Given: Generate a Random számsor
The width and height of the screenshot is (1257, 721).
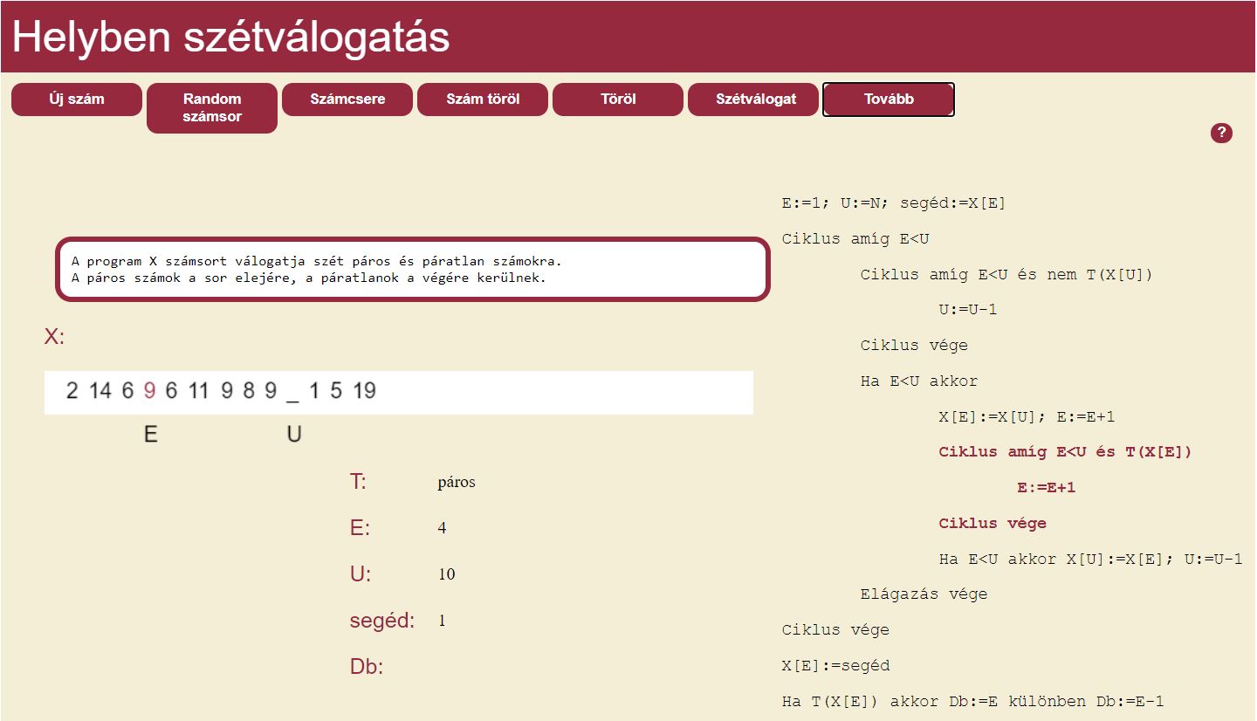Looking at the screenshot, I should (x=212, y=107).
